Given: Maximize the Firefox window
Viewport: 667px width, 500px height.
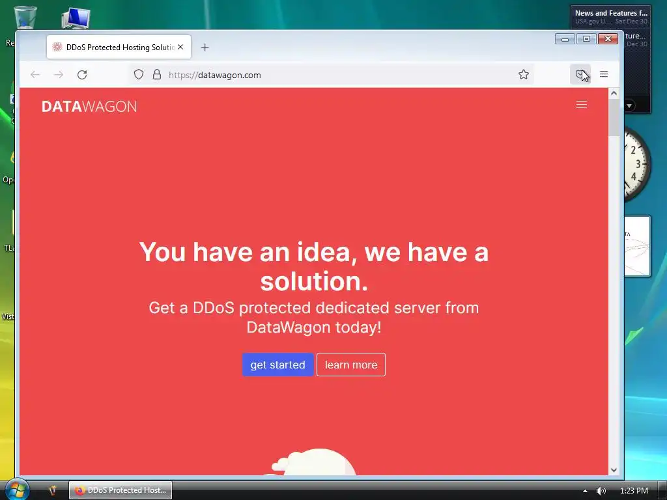Looking at the screenshot, I should [x=586, y=39].
